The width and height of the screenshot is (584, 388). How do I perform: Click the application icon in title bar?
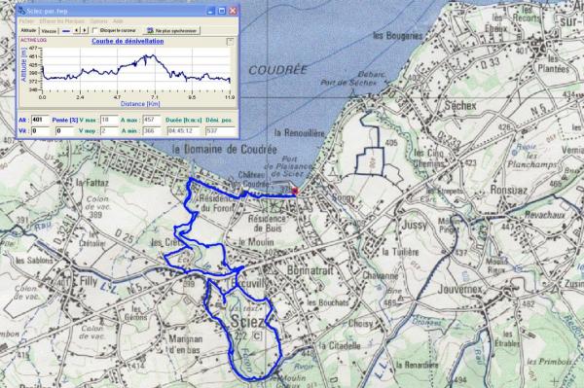point(22,11)
